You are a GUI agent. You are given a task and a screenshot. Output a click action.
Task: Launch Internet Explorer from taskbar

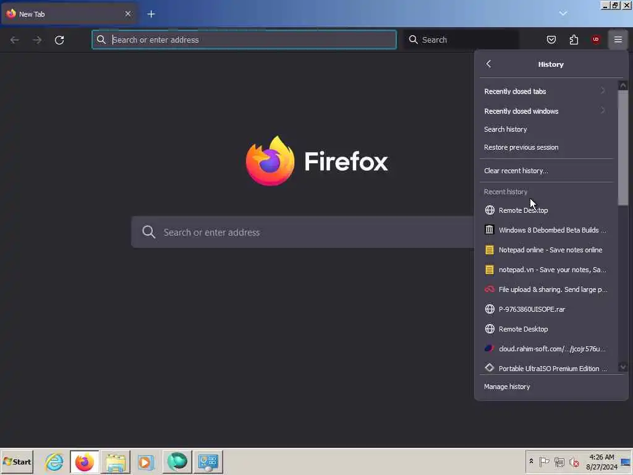pyautogui.click(x=54, y=461)
